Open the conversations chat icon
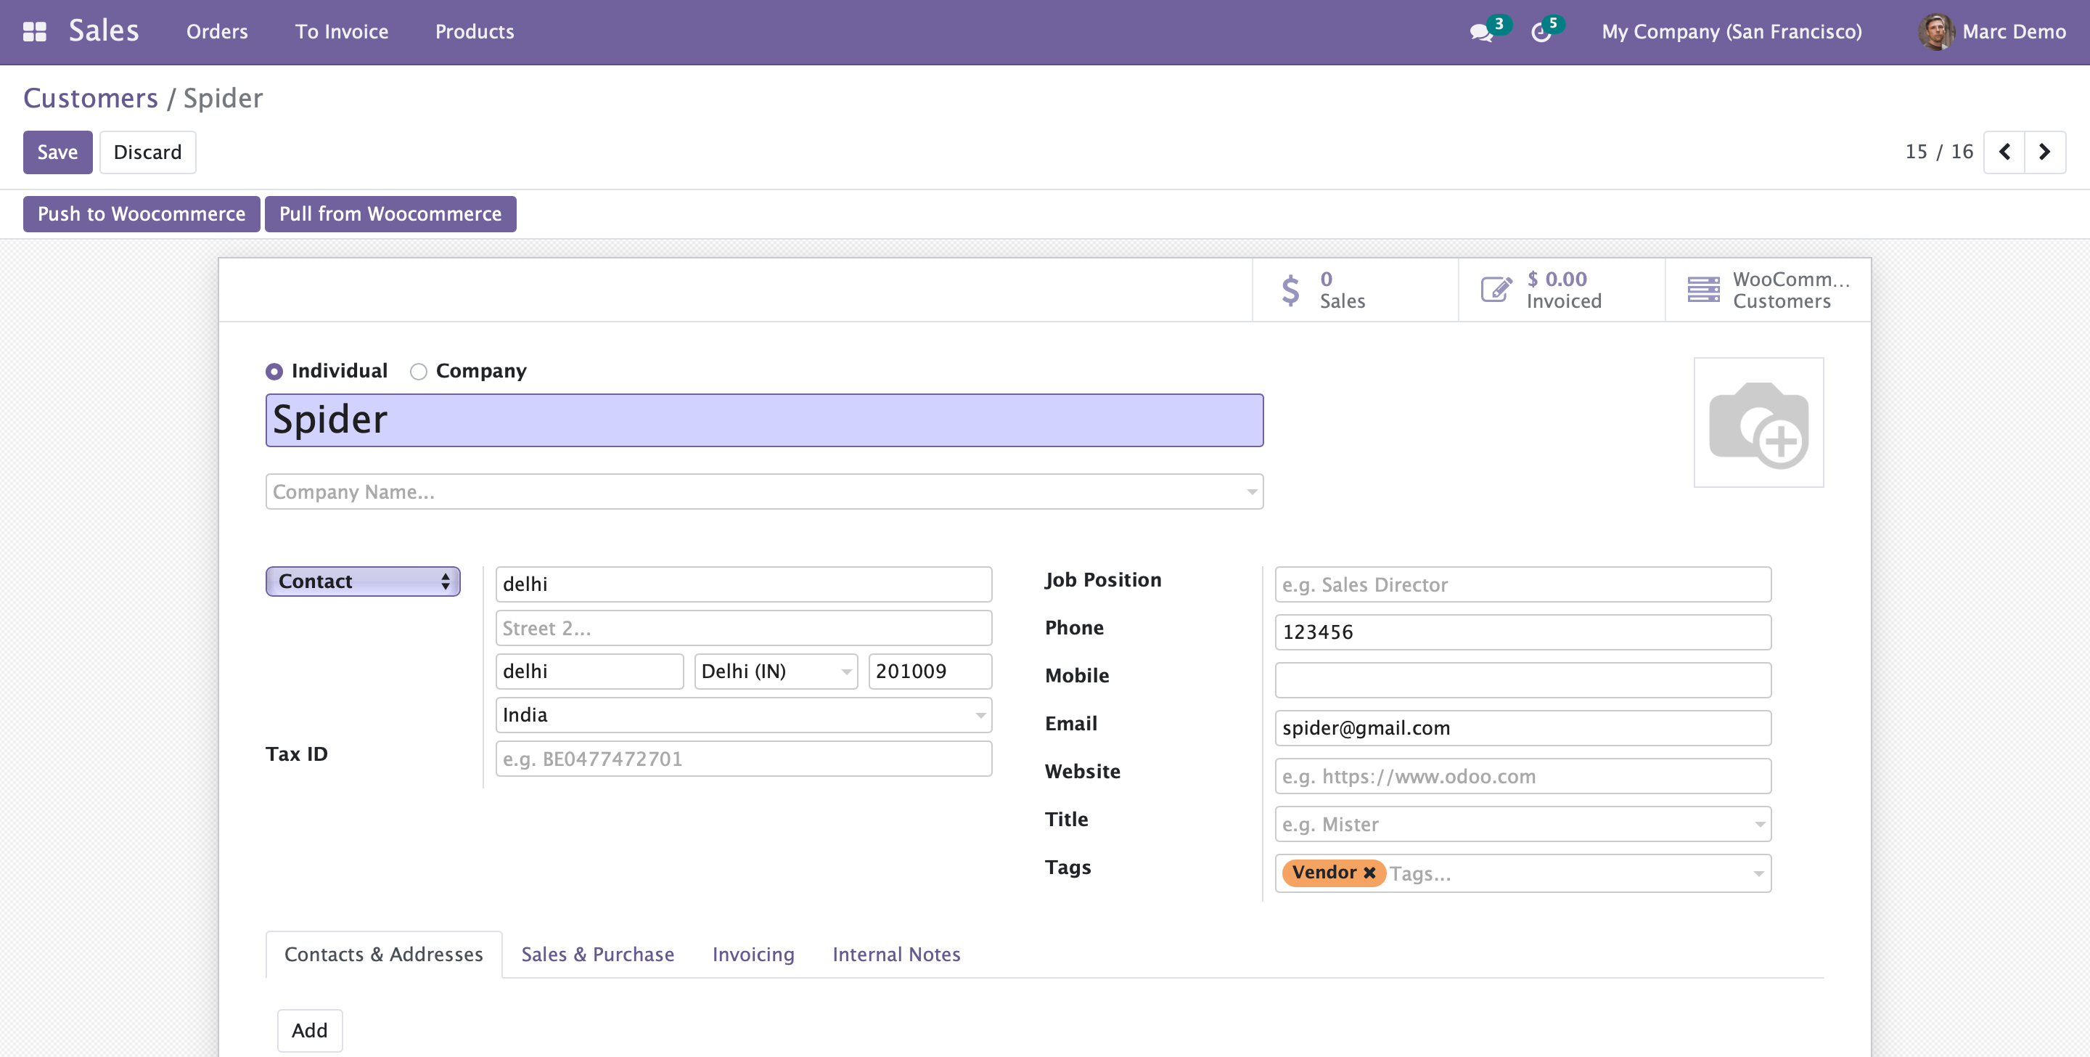 point(1480,33)
